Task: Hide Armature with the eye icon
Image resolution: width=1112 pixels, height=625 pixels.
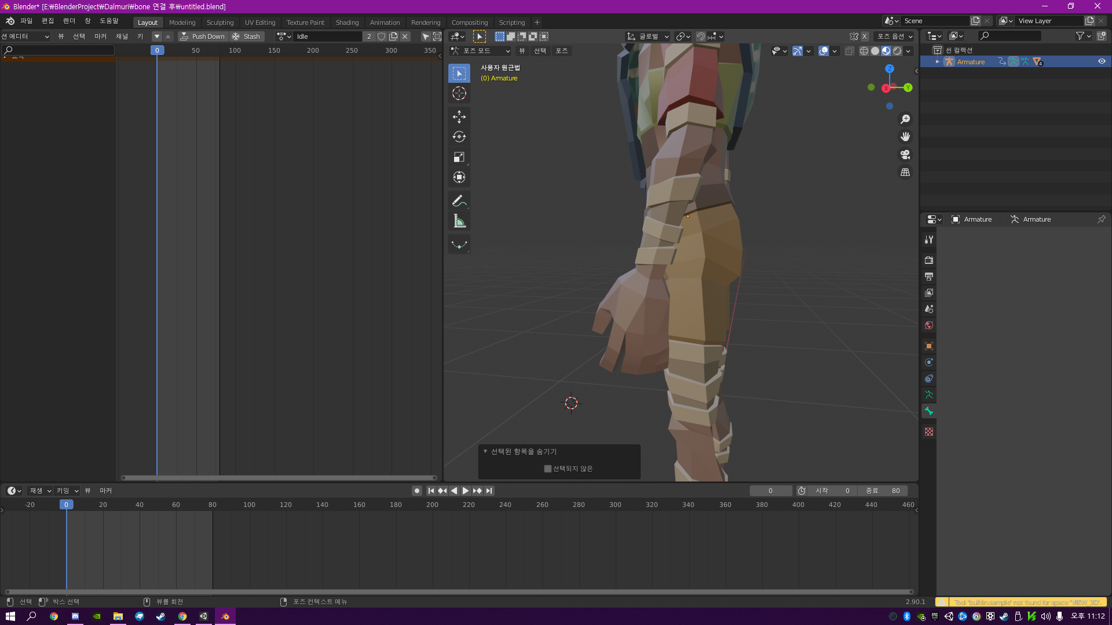Action: coord(1102,61)
